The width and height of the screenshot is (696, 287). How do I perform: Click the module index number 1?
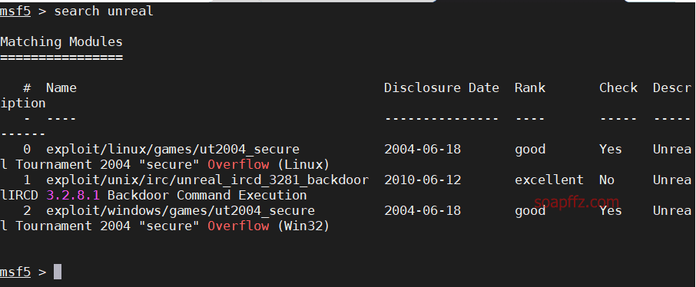click(27, 180)
